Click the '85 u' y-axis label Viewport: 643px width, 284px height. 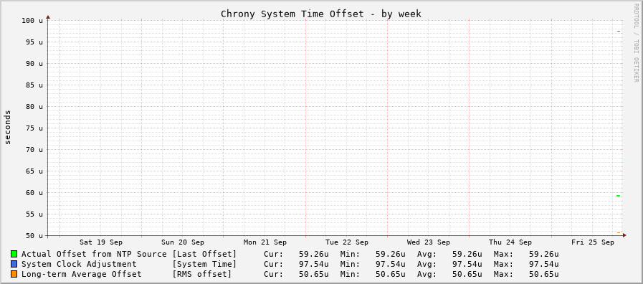[x=35, y=85]
